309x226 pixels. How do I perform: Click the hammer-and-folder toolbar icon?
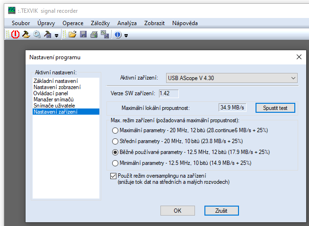(26, 35)
